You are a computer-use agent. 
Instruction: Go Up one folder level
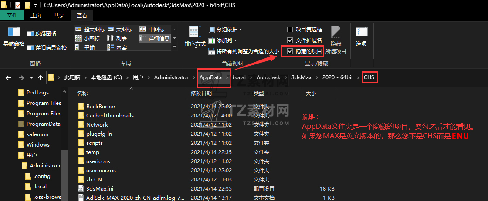(41, 78)
